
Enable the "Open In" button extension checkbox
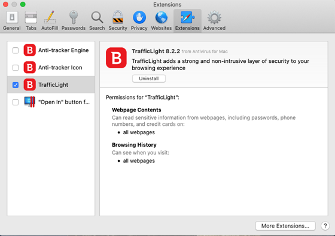[x=16, y=102]
